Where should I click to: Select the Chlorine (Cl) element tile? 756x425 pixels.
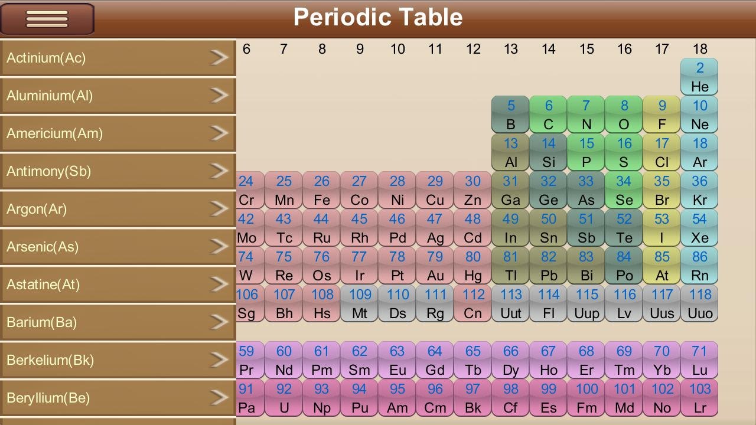(x=661, y=152)
